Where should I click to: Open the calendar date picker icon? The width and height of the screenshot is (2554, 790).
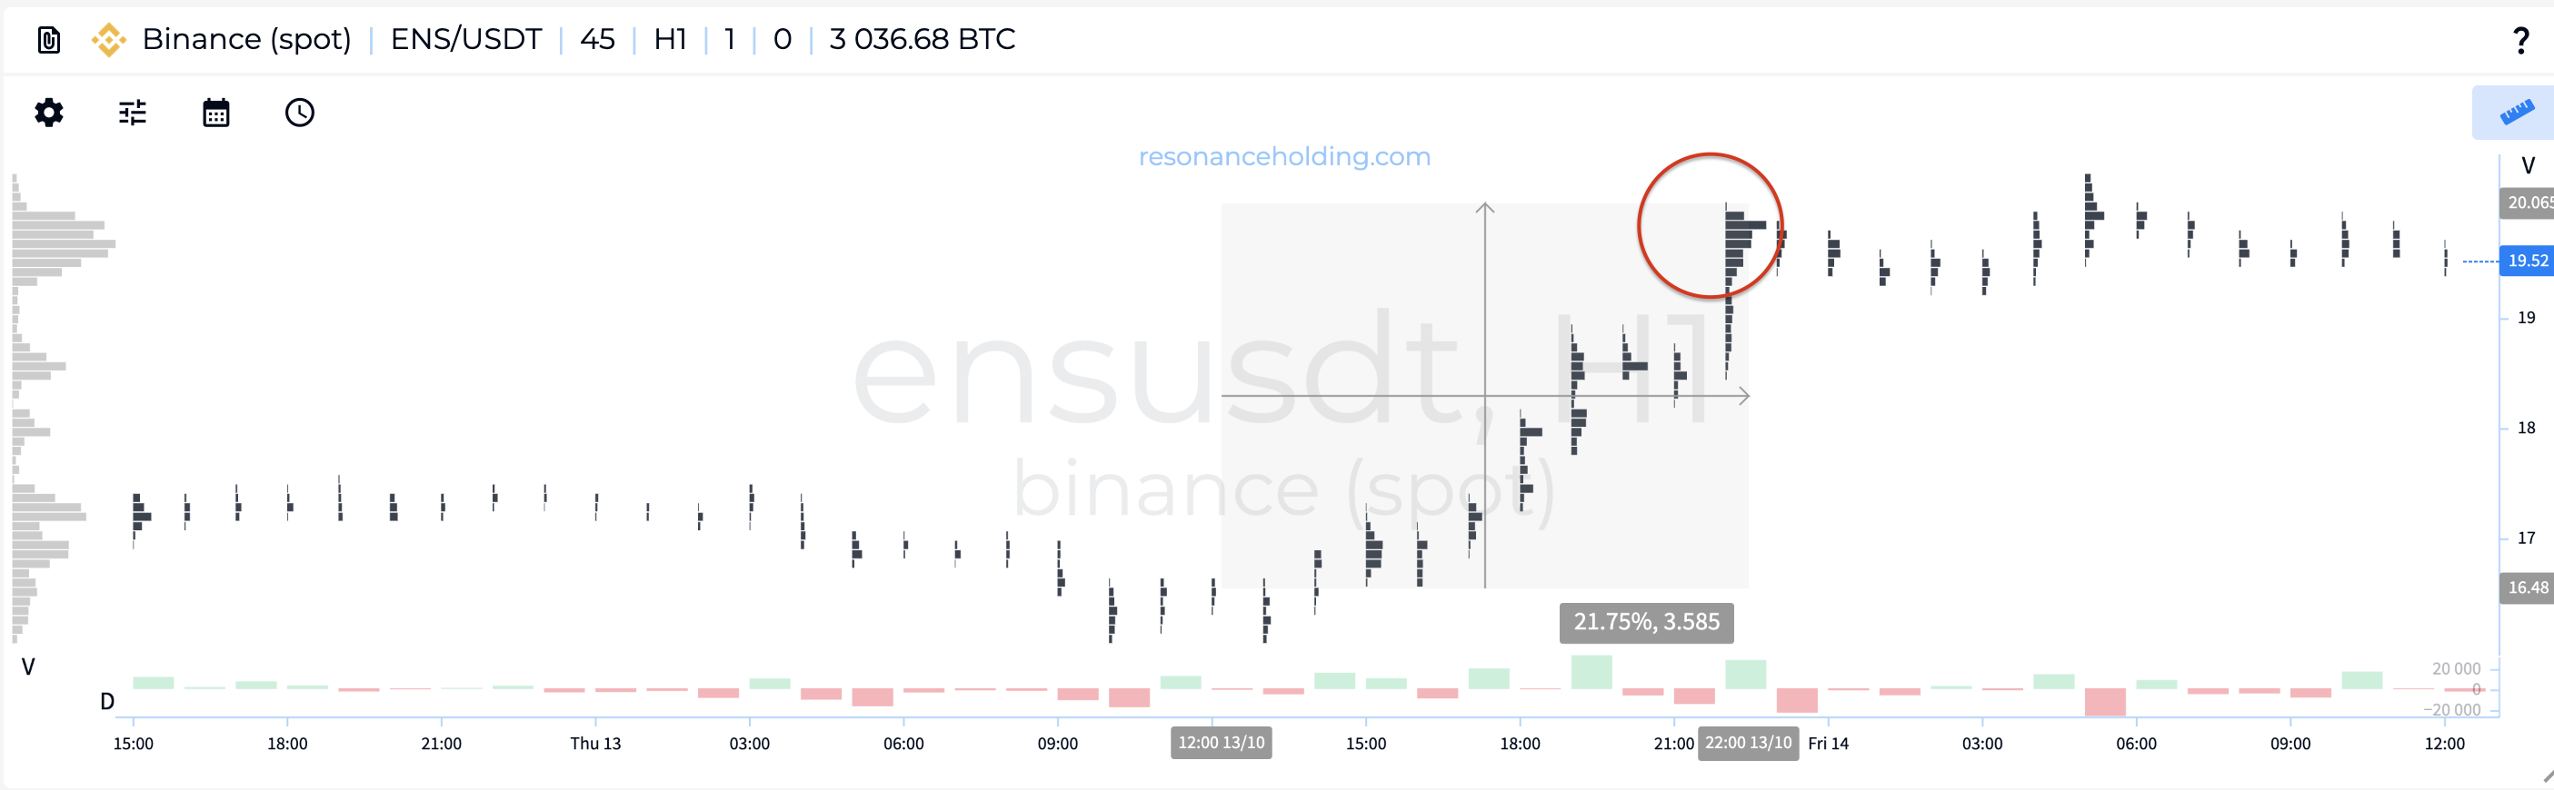pyautogui.click(x=216, y=113)
